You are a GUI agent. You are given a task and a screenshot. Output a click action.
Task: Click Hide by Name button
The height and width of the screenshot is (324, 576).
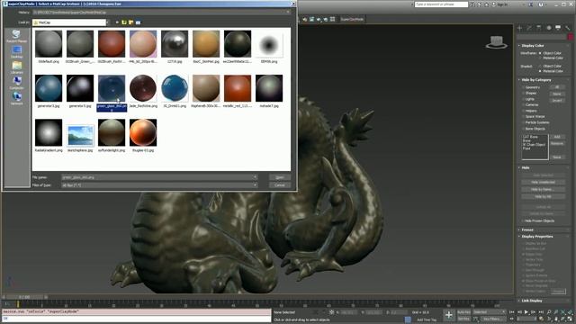pos(543,190)
